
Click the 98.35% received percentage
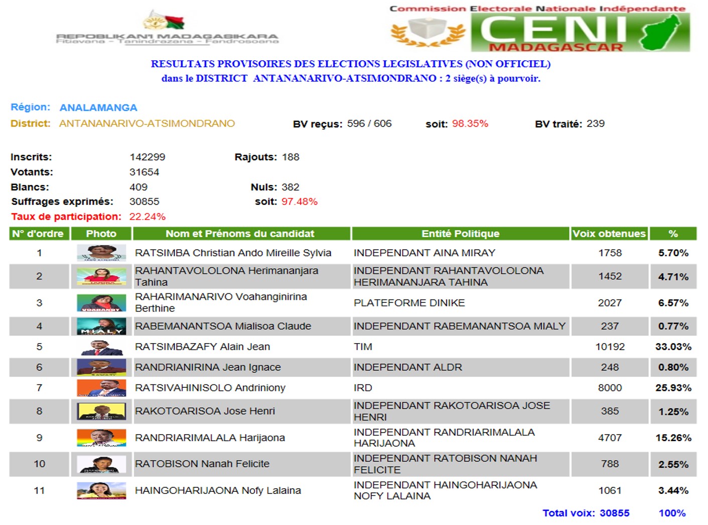(470, 124)
